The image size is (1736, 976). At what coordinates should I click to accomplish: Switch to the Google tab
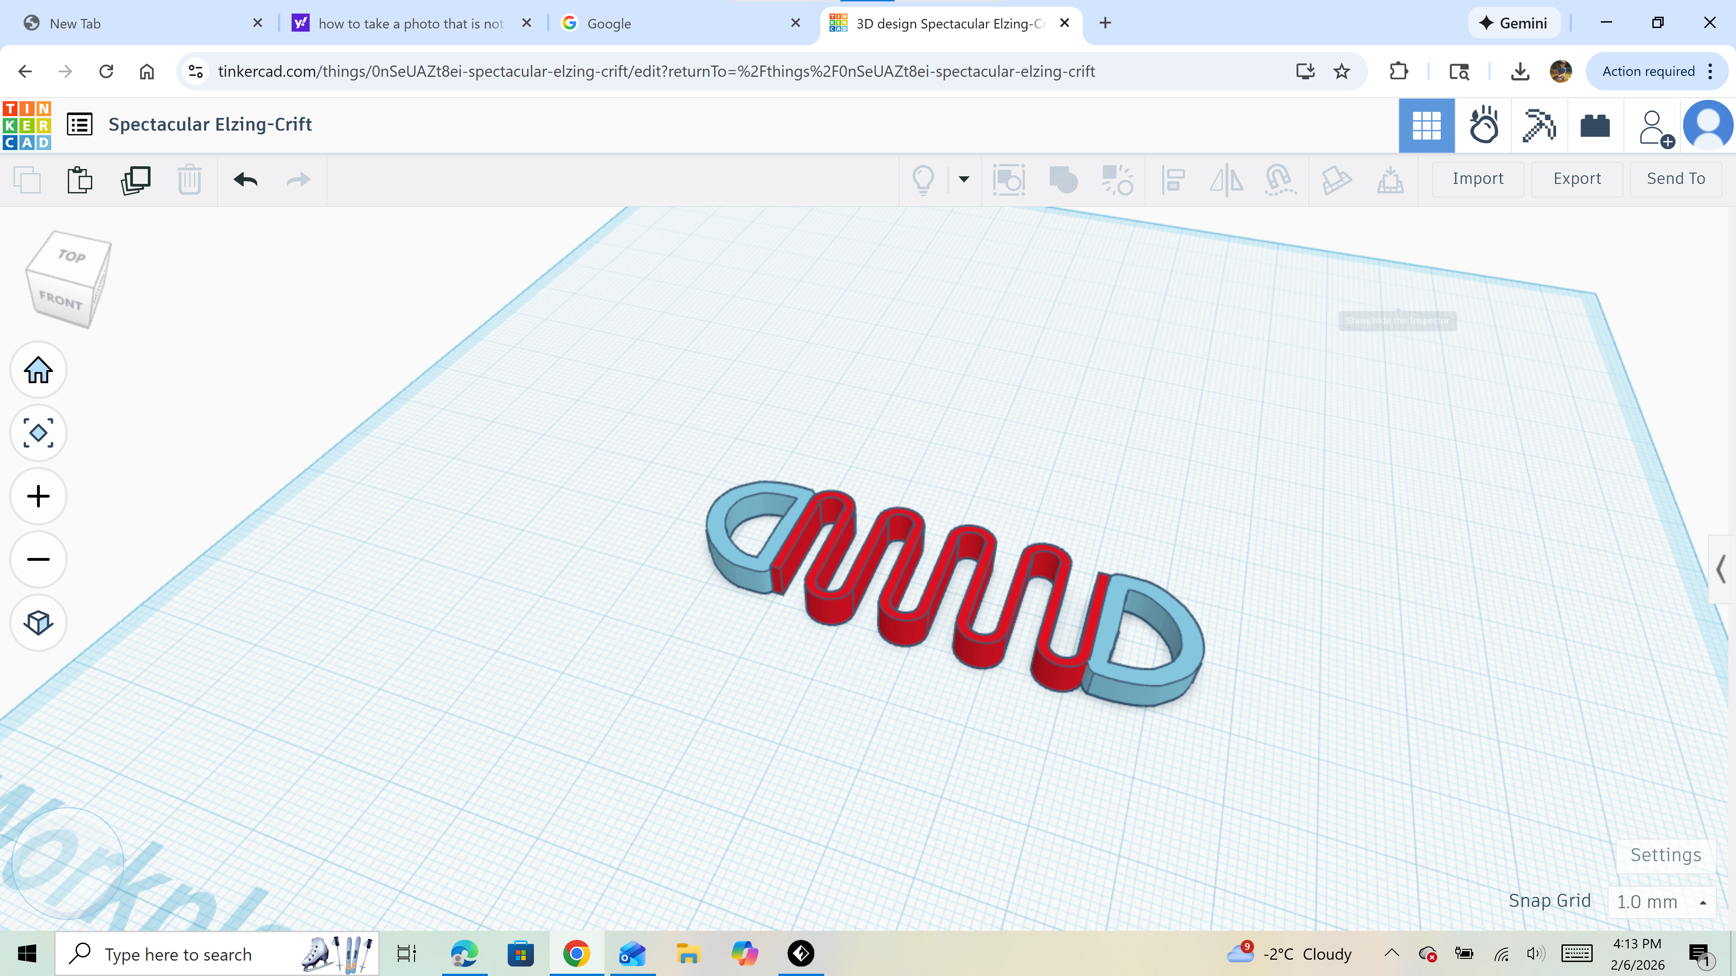681,23
